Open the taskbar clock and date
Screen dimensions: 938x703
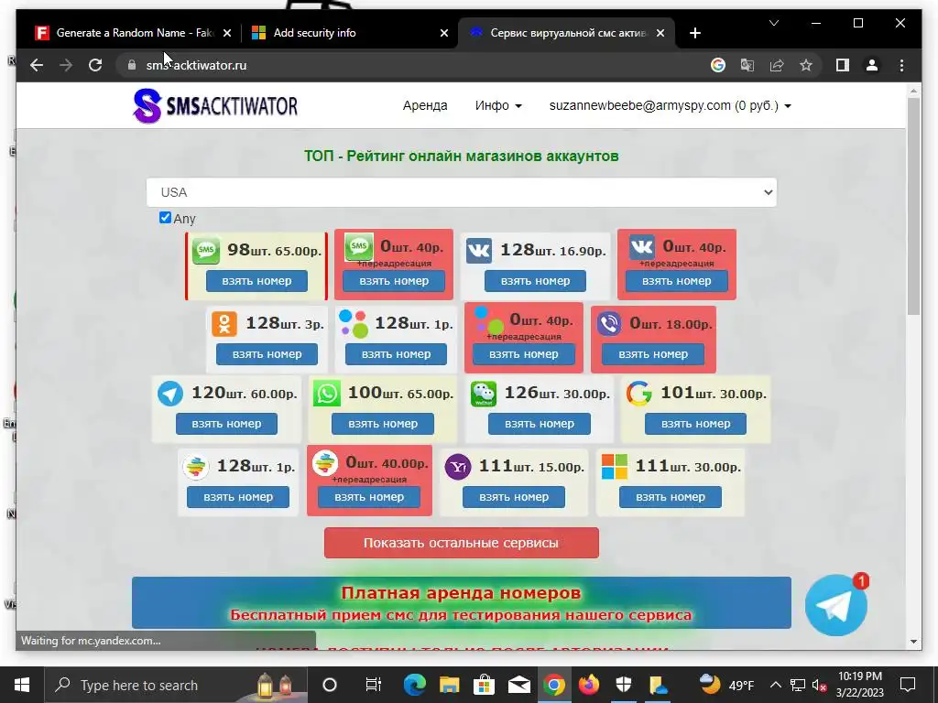859,685
